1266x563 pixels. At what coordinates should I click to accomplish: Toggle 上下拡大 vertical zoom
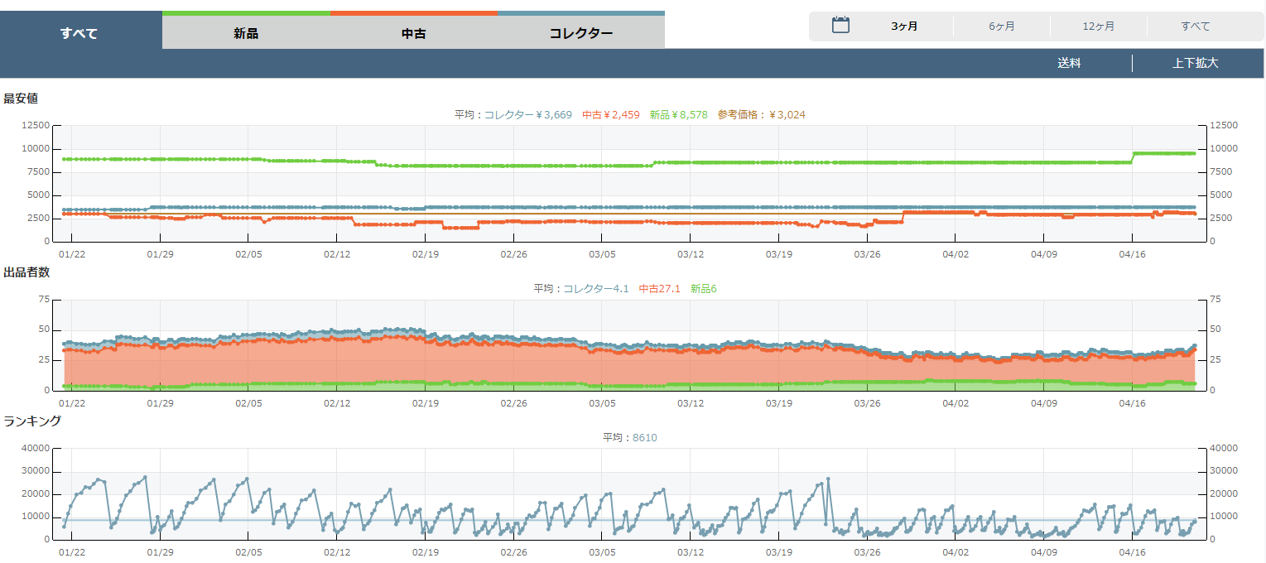(1195, 64)
